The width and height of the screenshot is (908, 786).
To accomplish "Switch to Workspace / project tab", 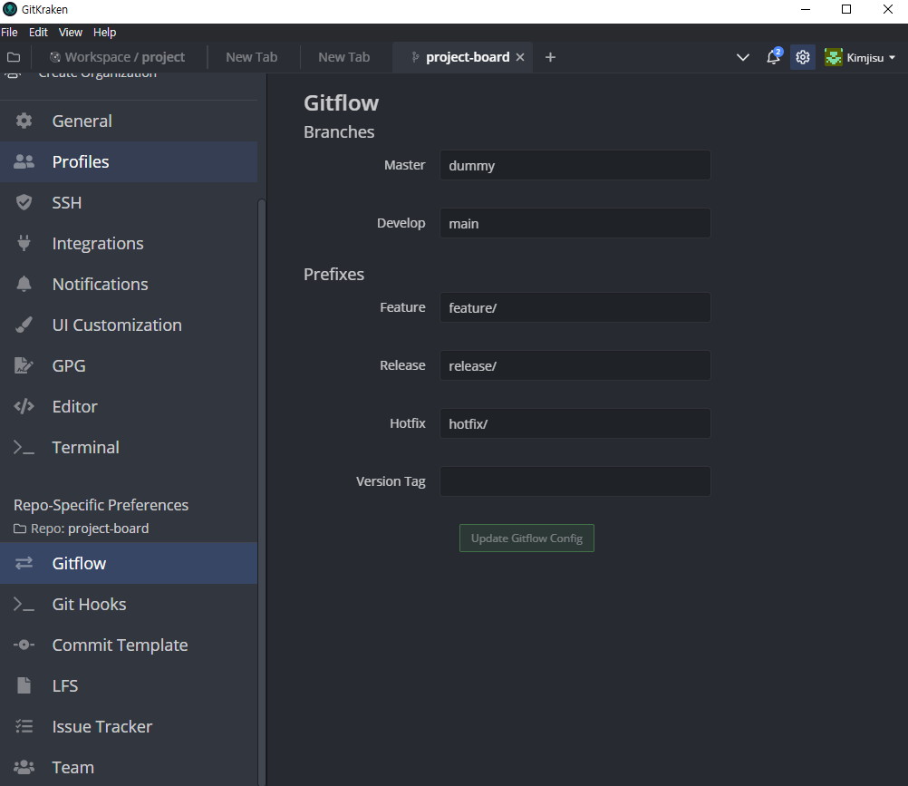I will tap(118, 57).
